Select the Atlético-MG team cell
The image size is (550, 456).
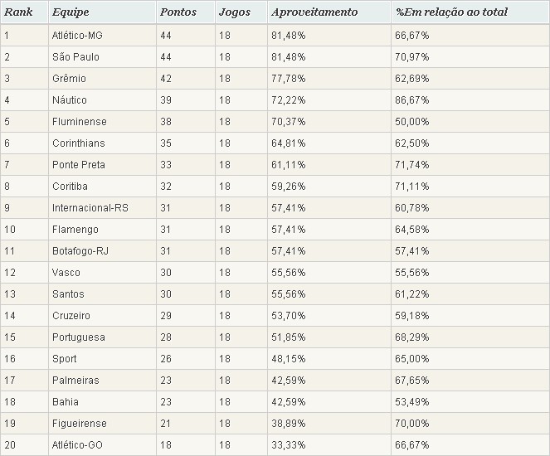(77, 36)
